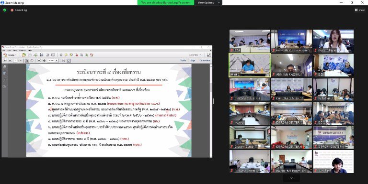Open the Acrobat File menu
The image size is (368, 184).
tap(4, 50)
